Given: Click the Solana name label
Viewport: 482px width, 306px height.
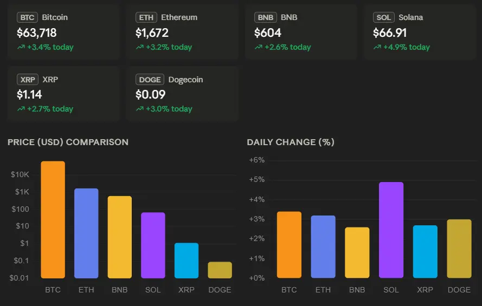Looking at the screenshot, I should [410, 17].
